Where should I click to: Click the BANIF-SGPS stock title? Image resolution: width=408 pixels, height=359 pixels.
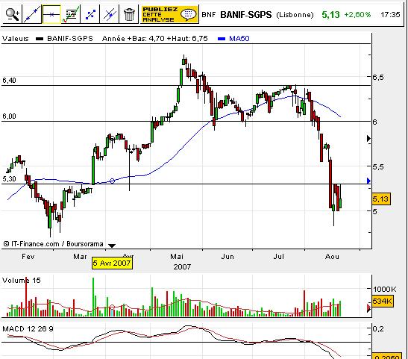(246, 15)
